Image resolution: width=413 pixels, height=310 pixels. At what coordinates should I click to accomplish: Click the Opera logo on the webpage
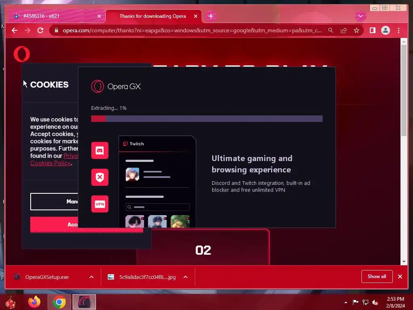click(22, 54)
